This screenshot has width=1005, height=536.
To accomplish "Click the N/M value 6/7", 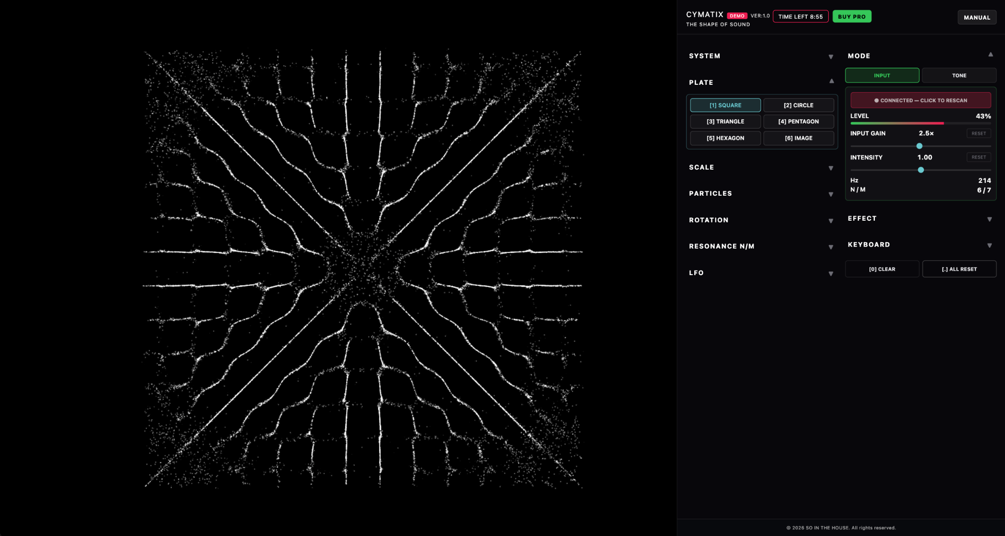I will point(984,190).
